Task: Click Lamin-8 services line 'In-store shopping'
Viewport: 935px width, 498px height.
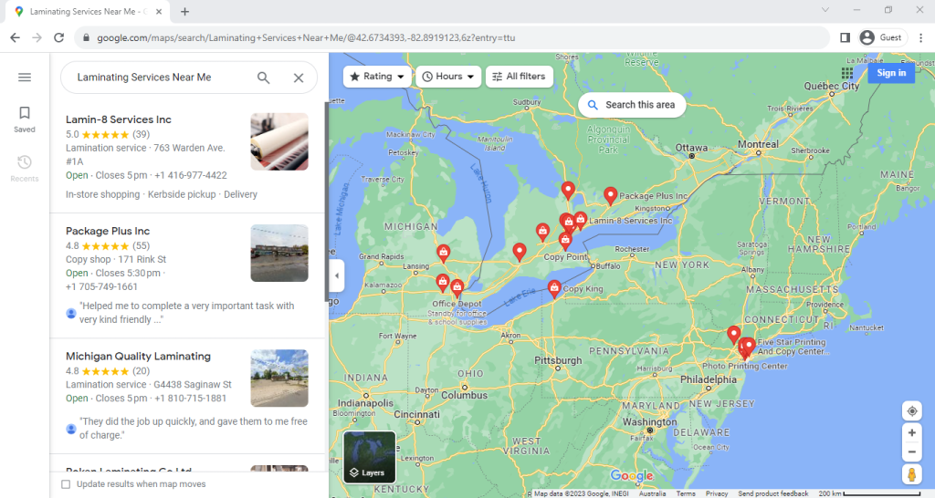Action: (x=102, y=195)
